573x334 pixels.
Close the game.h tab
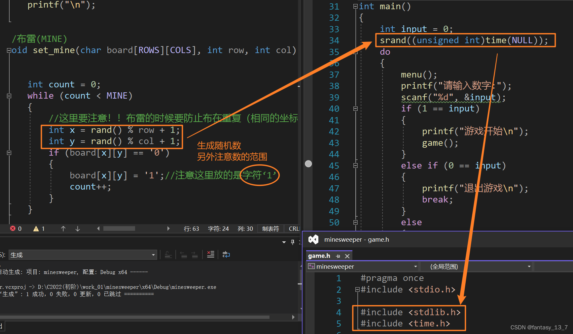click(347, 256)
